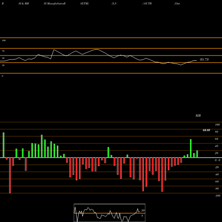Click the '40' label on the MR axis
The width and height of the screenshot is (222, 222).
pos(217,146)
